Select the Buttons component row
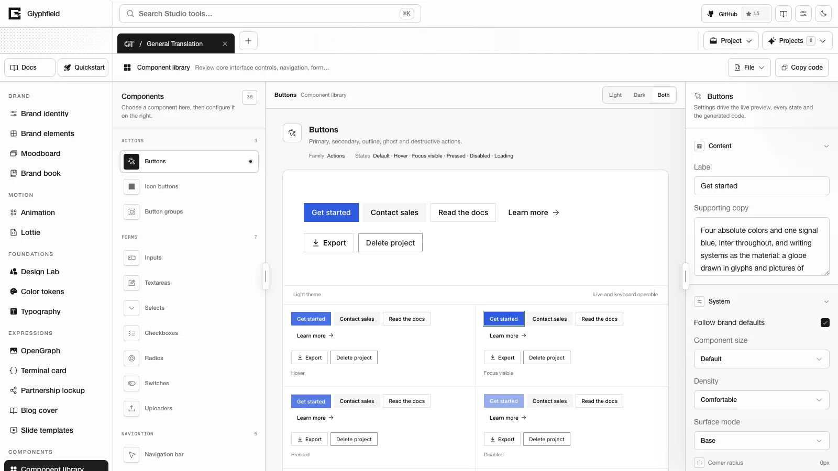Image resolution: width=838 pixels, height=471 pixels. tap(189, 161)
